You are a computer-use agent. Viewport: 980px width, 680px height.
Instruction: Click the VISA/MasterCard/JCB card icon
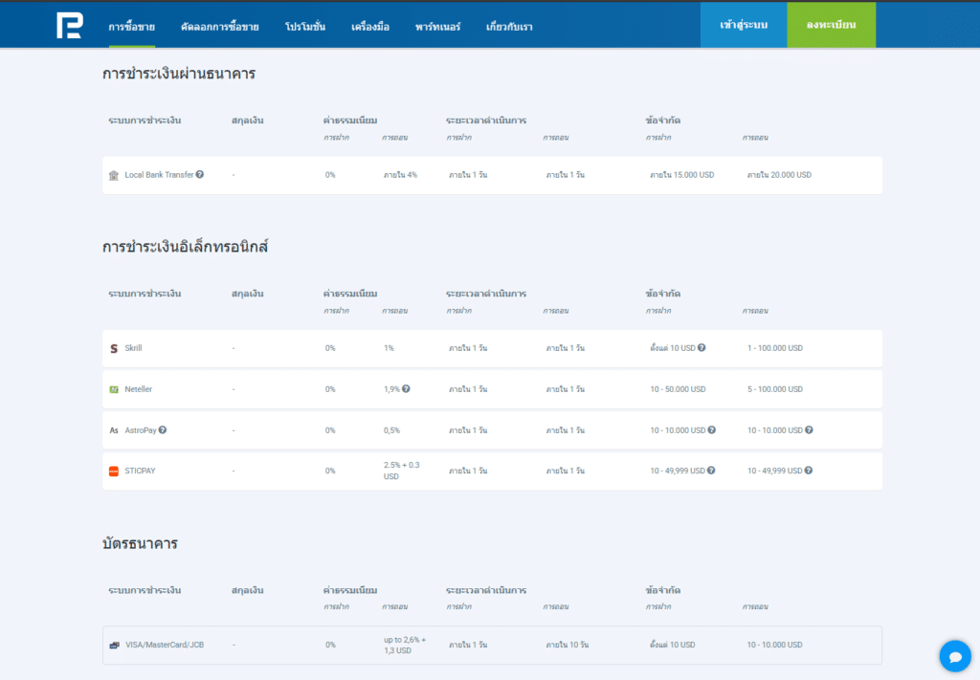click(x=115, y=645)
